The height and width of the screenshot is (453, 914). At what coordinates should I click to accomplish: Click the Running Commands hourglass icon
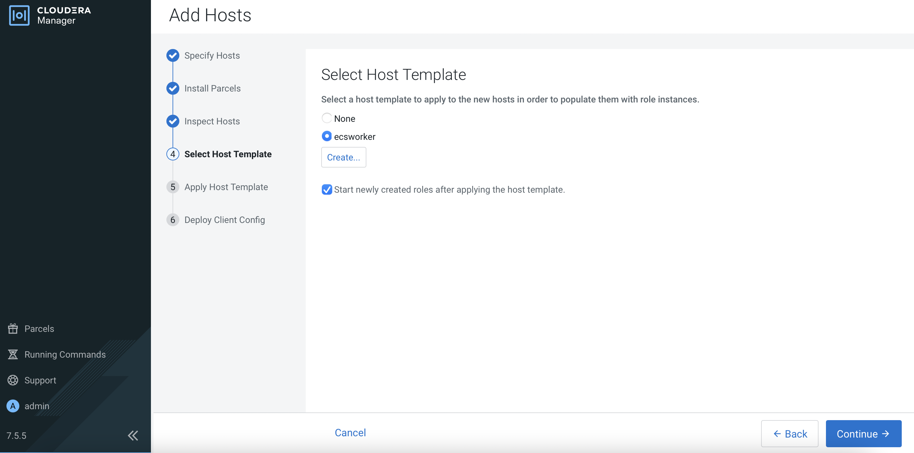click(x=13, y=354)
